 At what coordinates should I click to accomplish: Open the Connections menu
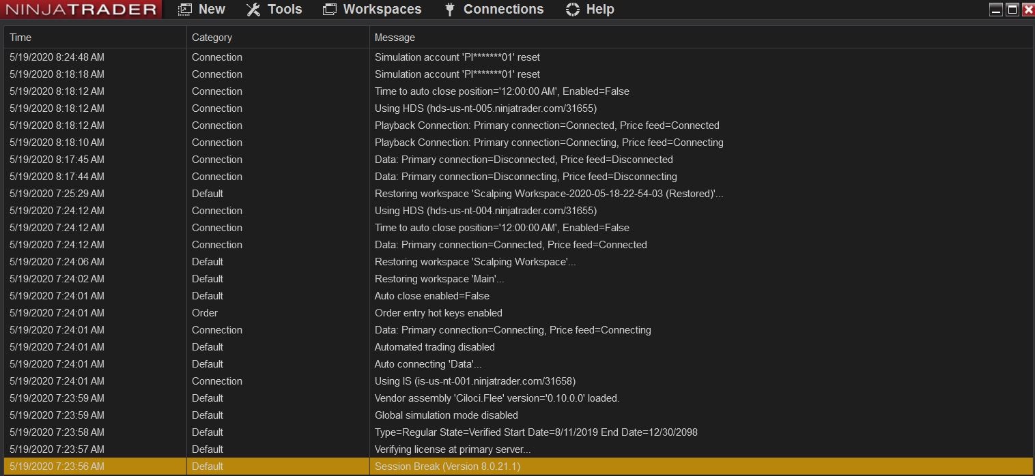(503, 10)
